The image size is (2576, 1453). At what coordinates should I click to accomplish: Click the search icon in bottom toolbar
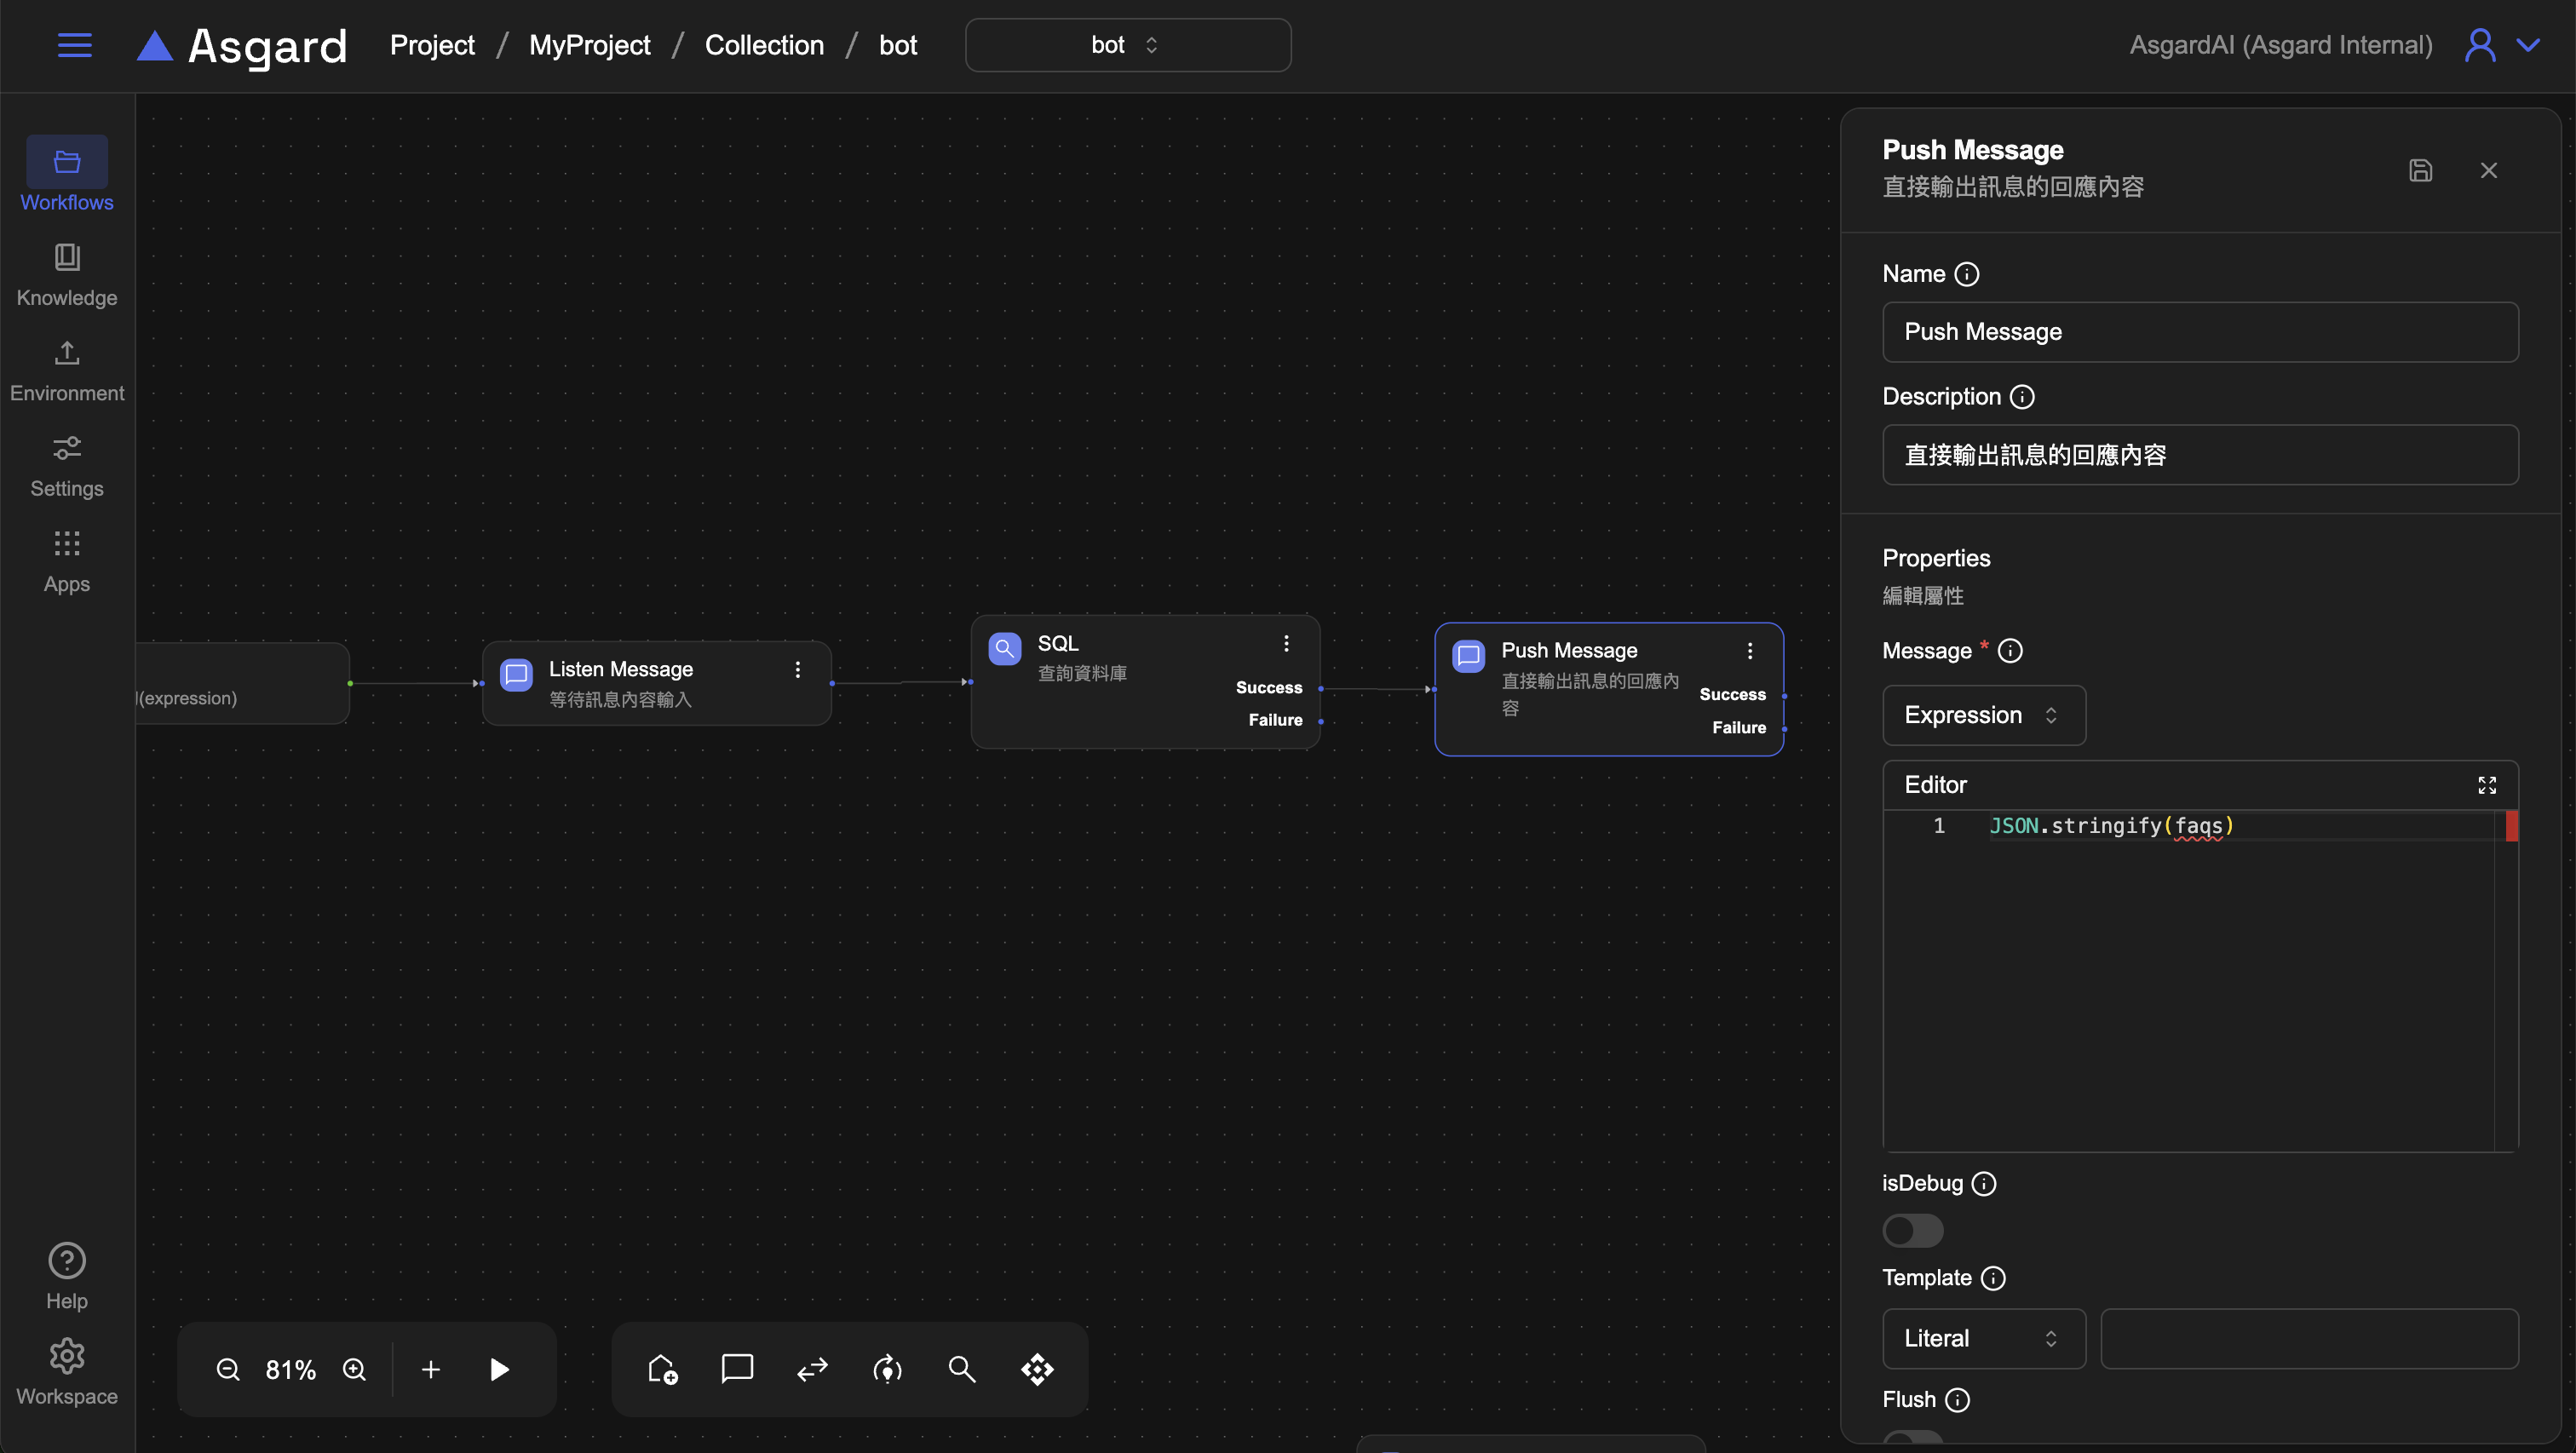click(x=962, y=1369)
